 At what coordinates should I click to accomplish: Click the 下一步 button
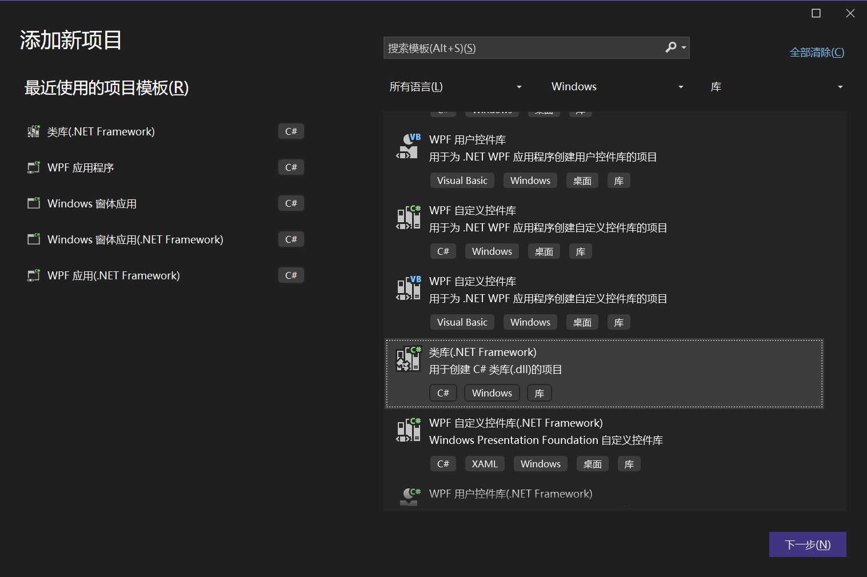coord(808,544)
